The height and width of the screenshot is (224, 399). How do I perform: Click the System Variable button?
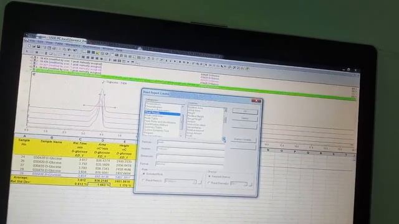(243, 139)
